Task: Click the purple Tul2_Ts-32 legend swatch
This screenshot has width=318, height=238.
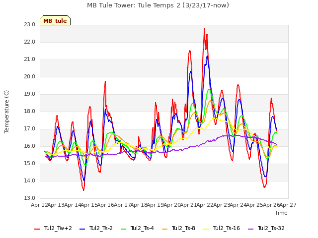Action: pyautogui.click(x=251, y=229)
